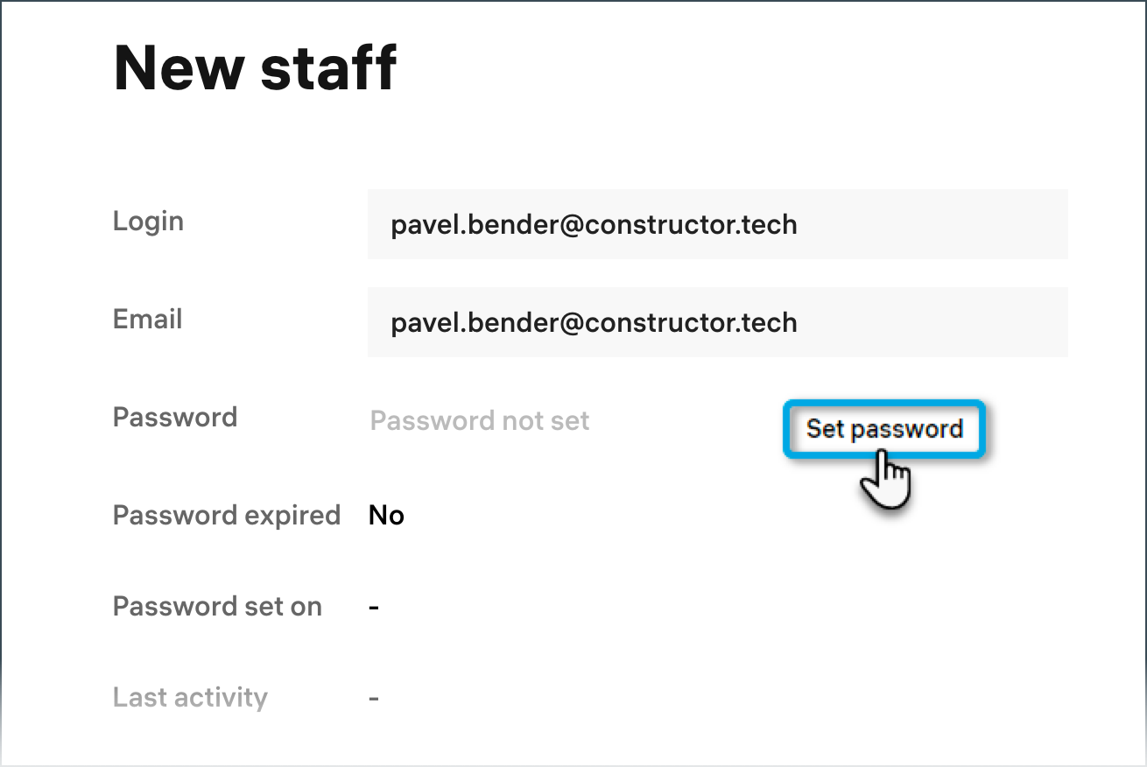This screenshot has height=767, width=1147.
Task: Click the Password row label
Action: click(x=174, y=418)
